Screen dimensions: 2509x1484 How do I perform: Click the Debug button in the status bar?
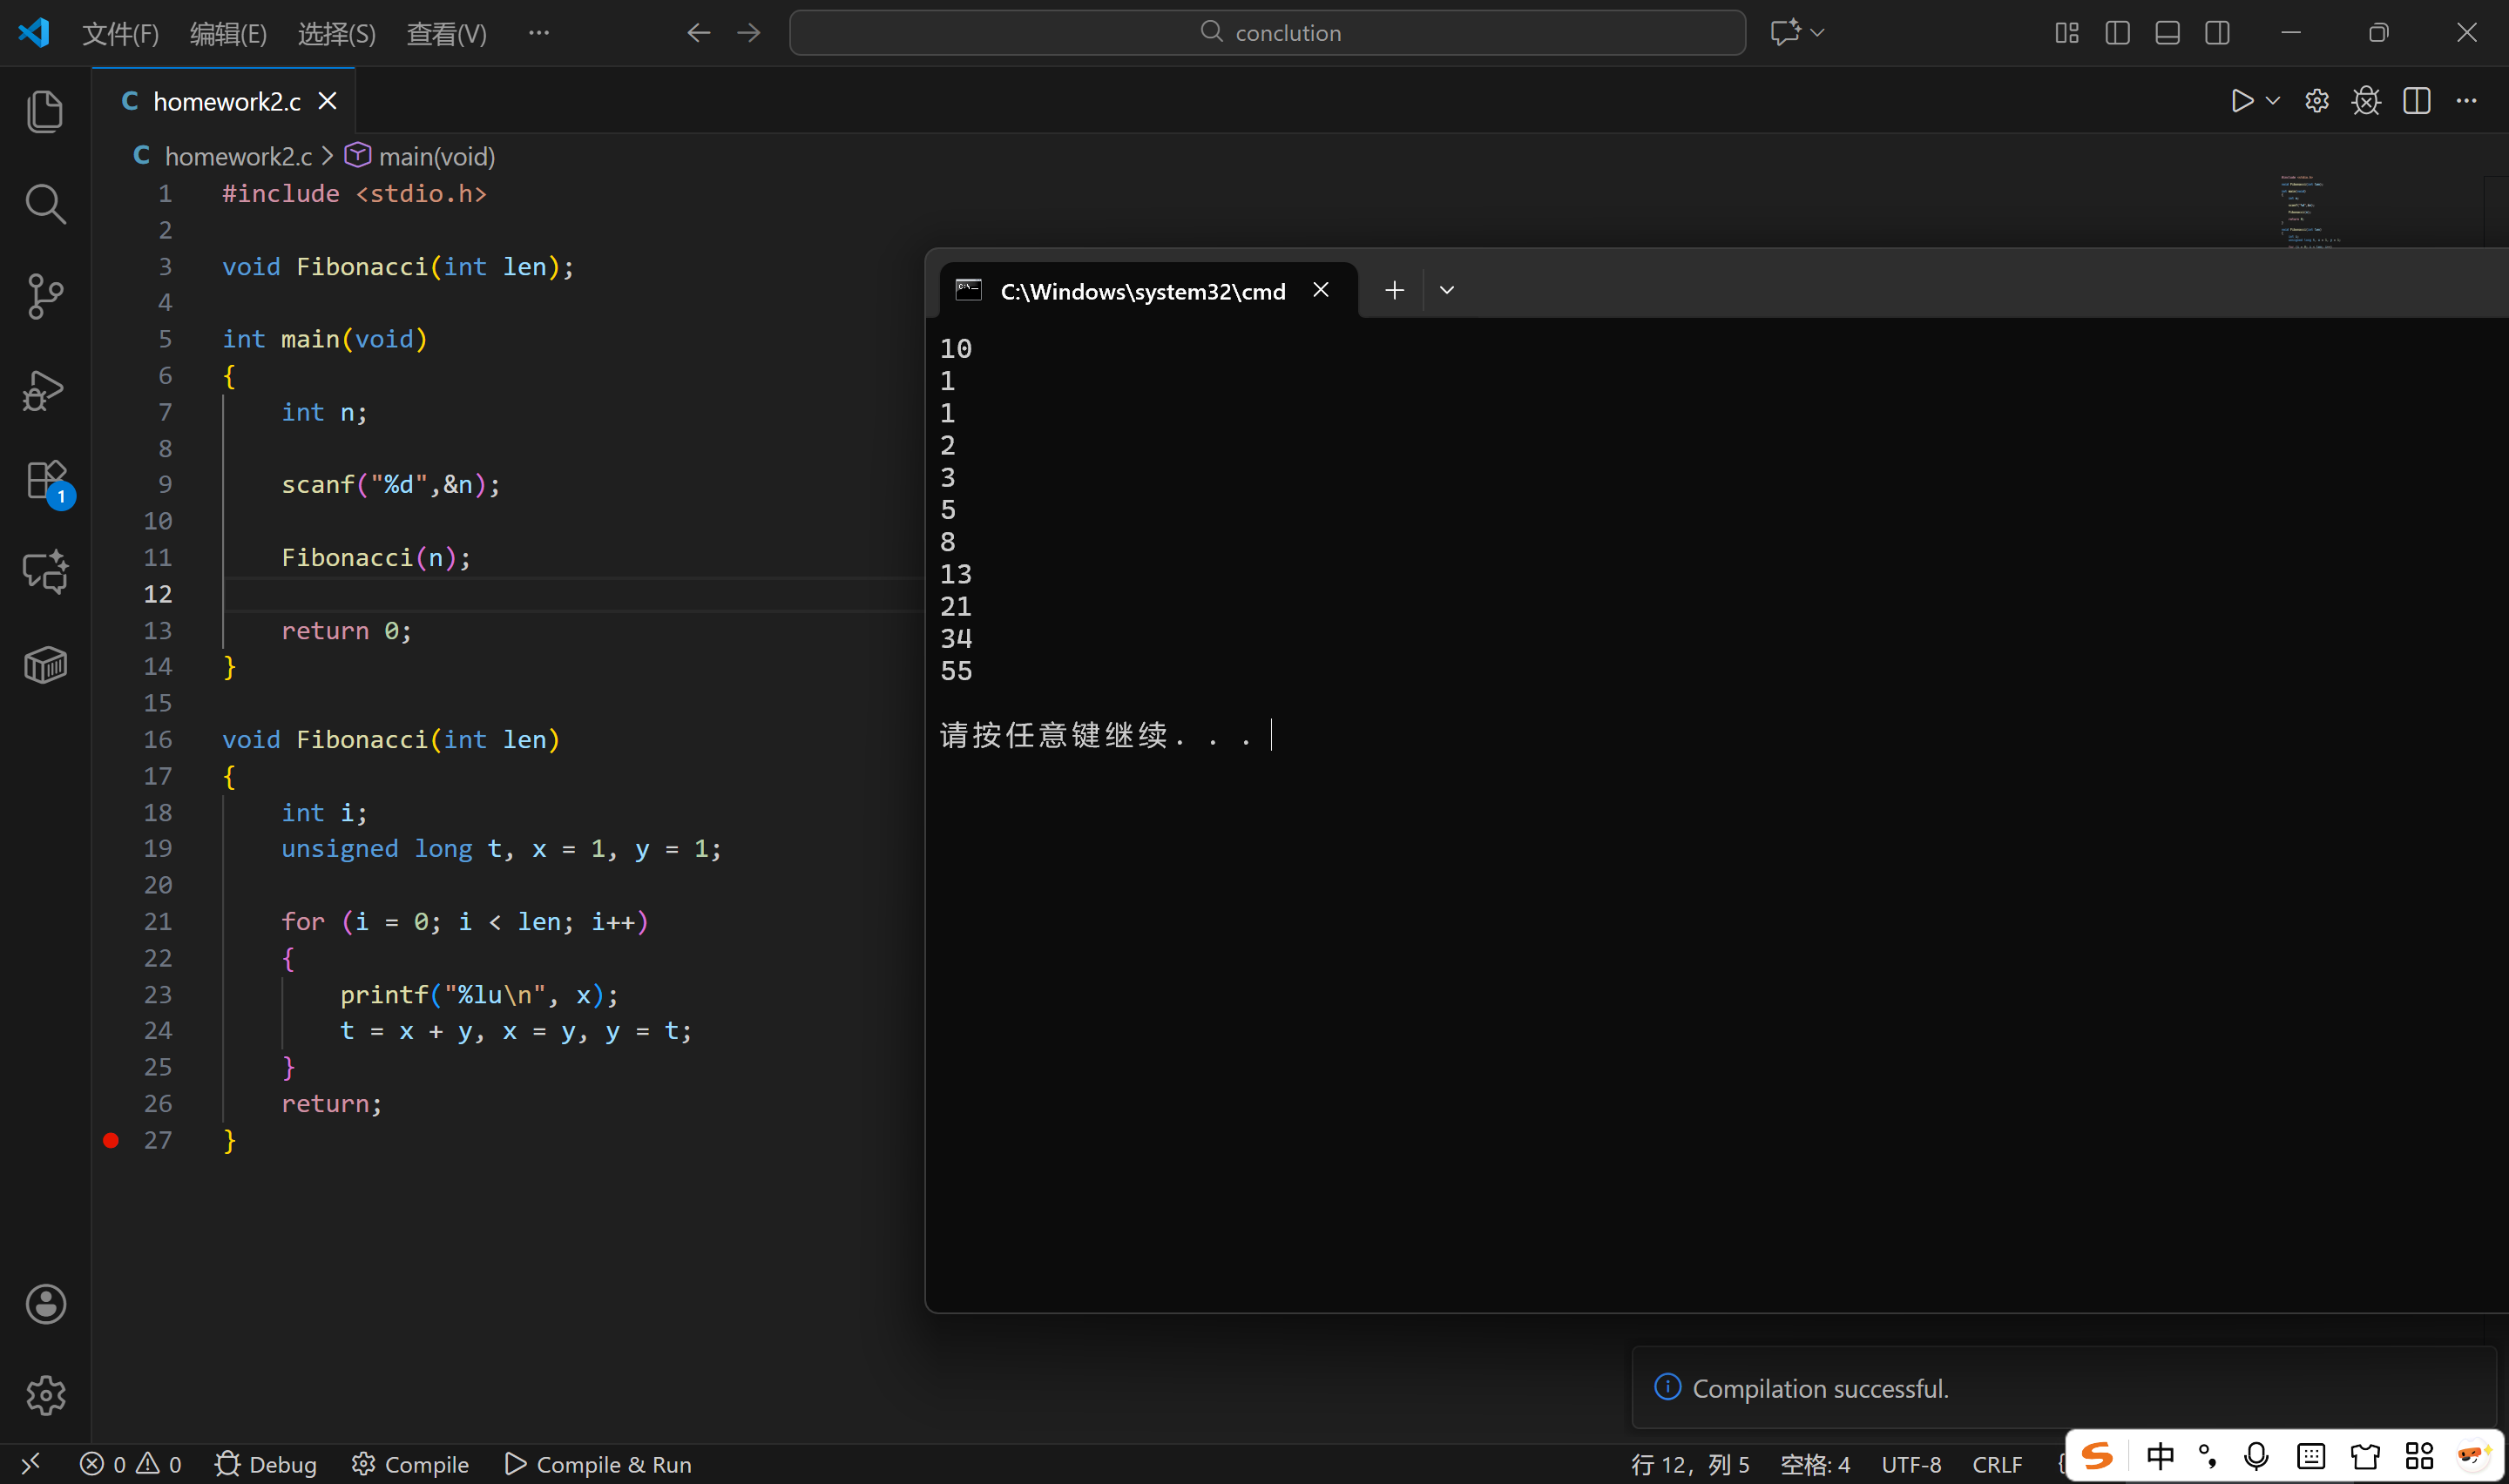tap(266, 1464)
